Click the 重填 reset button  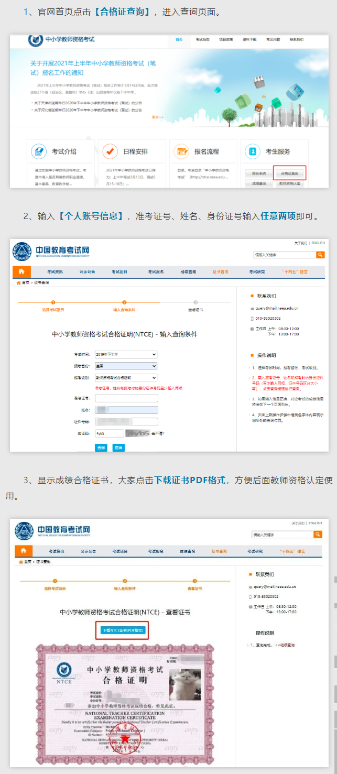point(118,448)
